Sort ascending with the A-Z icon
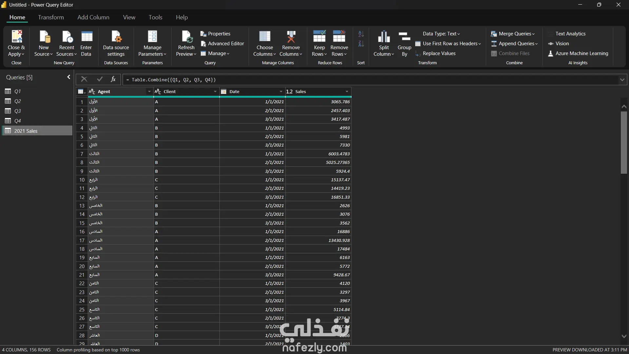The width and height of the screenshot is (629, 354). coord(361,34)
